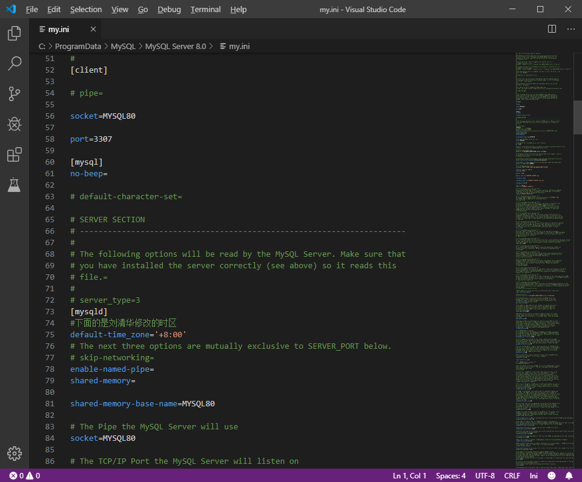Open the Explorer view in activity bar
Viewport: 582px width, 482px height.
15,33
